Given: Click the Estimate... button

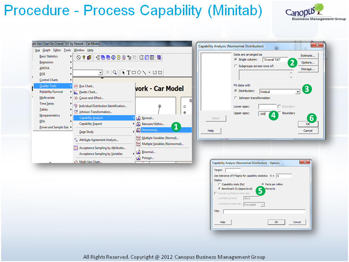Looking at the screenshot, I should [308, 56].
